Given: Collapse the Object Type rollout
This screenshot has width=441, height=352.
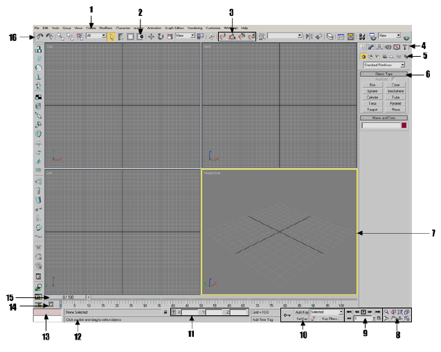Looking at the screenshot, I should click(384, 74).
